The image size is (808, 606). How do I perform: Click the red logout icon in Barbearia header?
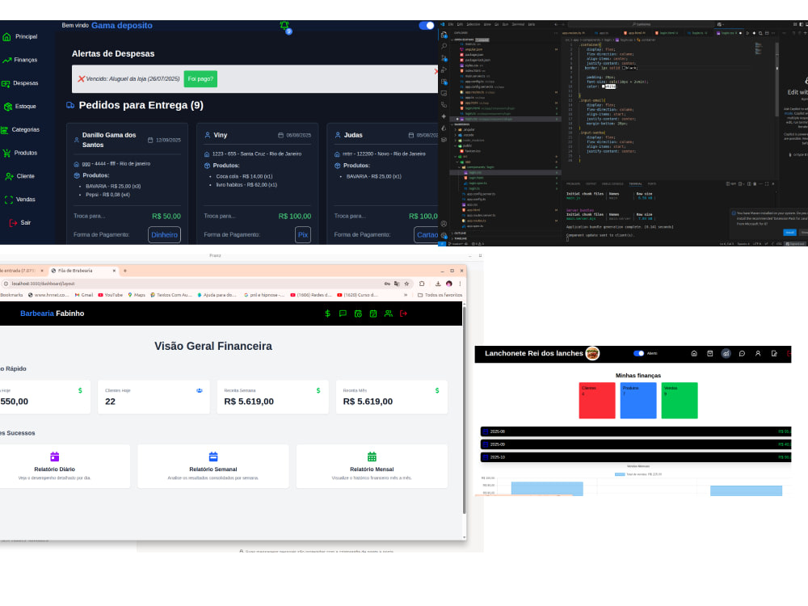pos(403,314)
